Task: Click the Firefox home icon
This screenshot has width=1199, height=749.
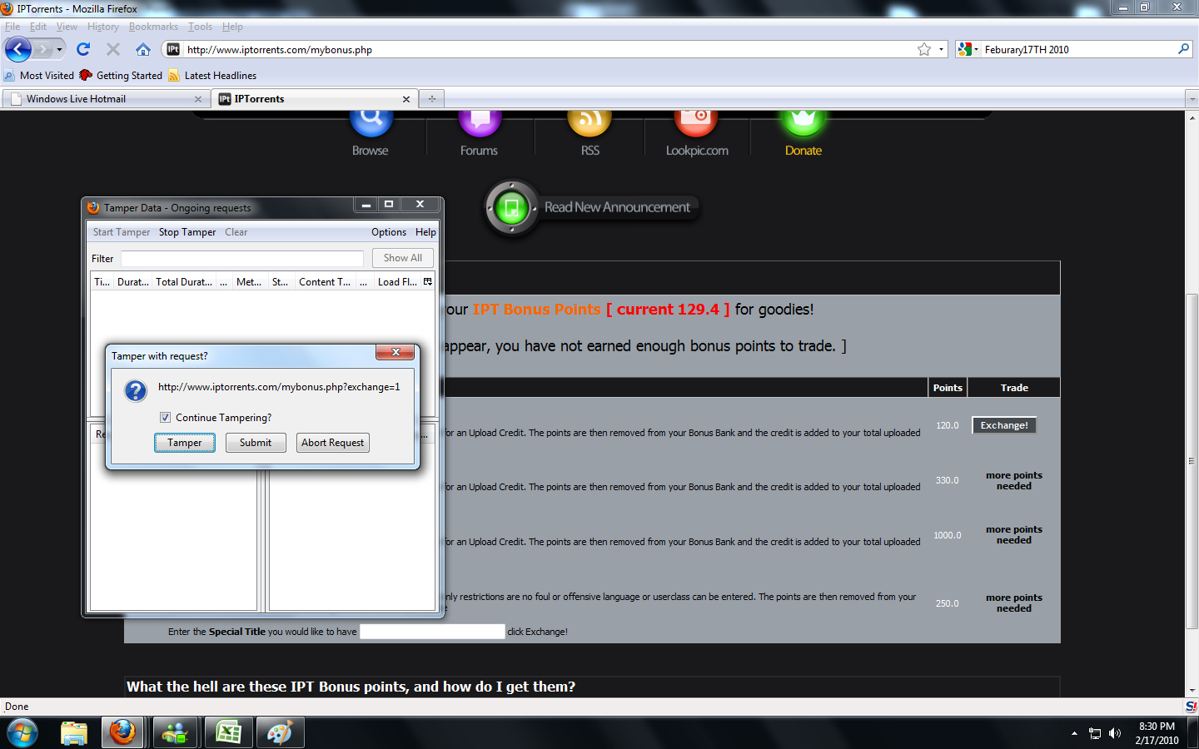Action: click(x=143, y=49)
